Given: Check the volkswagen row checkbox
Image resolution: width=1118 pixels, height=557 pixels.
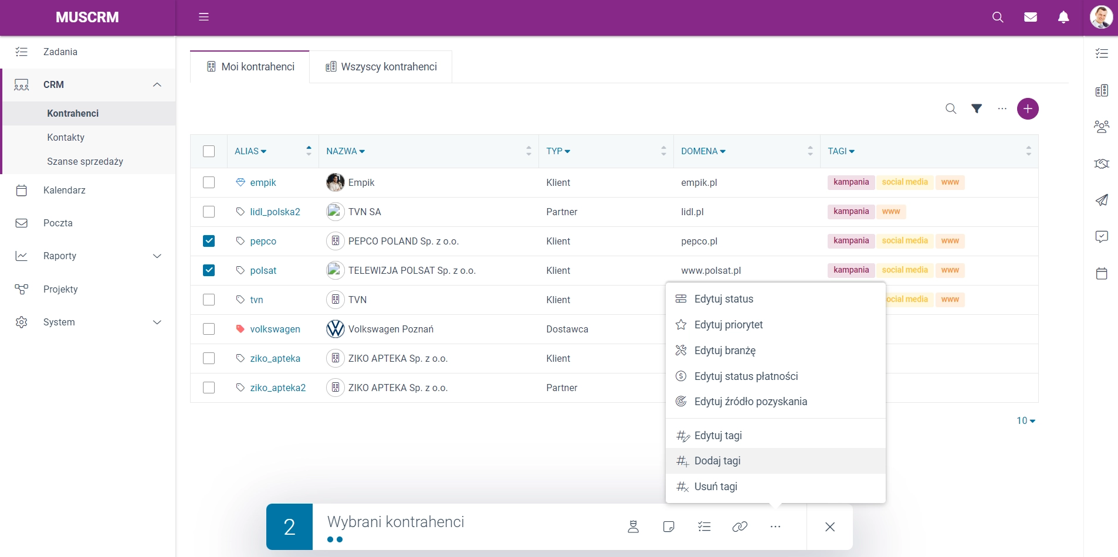Looking at the screenshot, I should 209,329.
